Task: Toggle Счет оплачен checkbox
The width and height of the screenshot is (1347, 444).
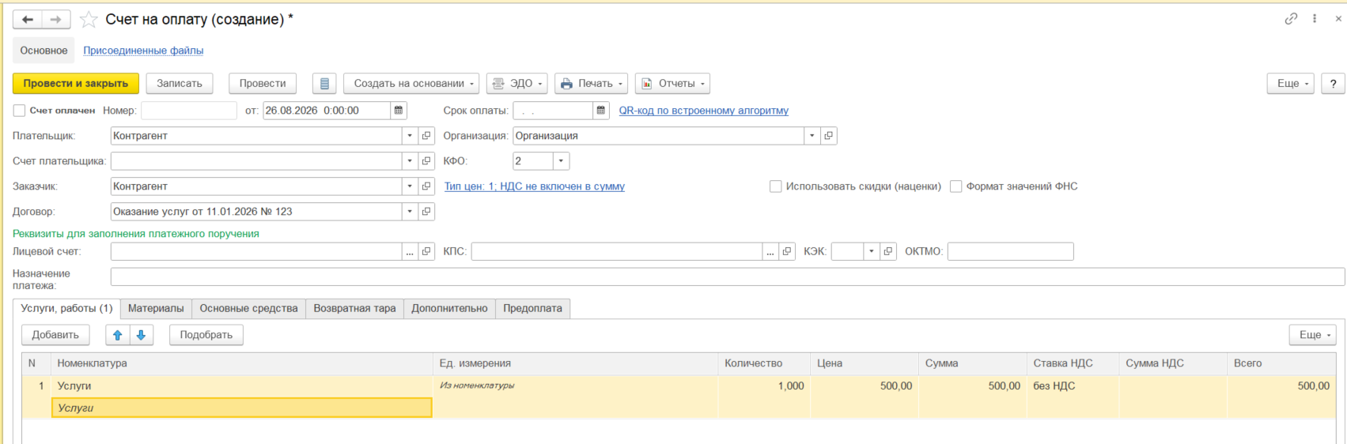Action: [x=19, y=111]
